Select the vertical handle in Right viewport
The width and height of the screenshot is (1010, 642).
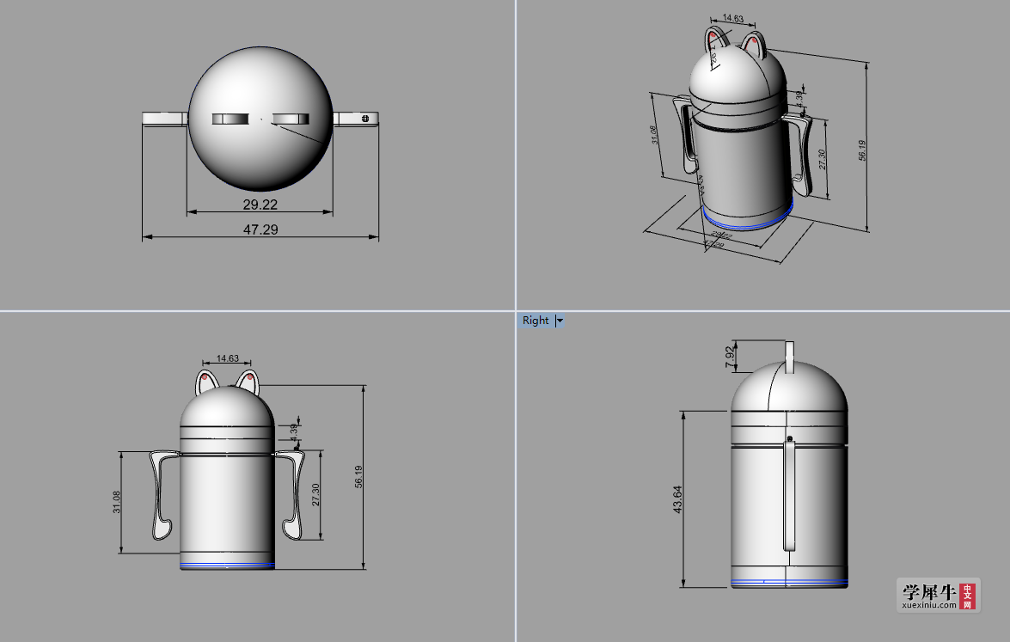pyautogui.click(x=789, y=494)
